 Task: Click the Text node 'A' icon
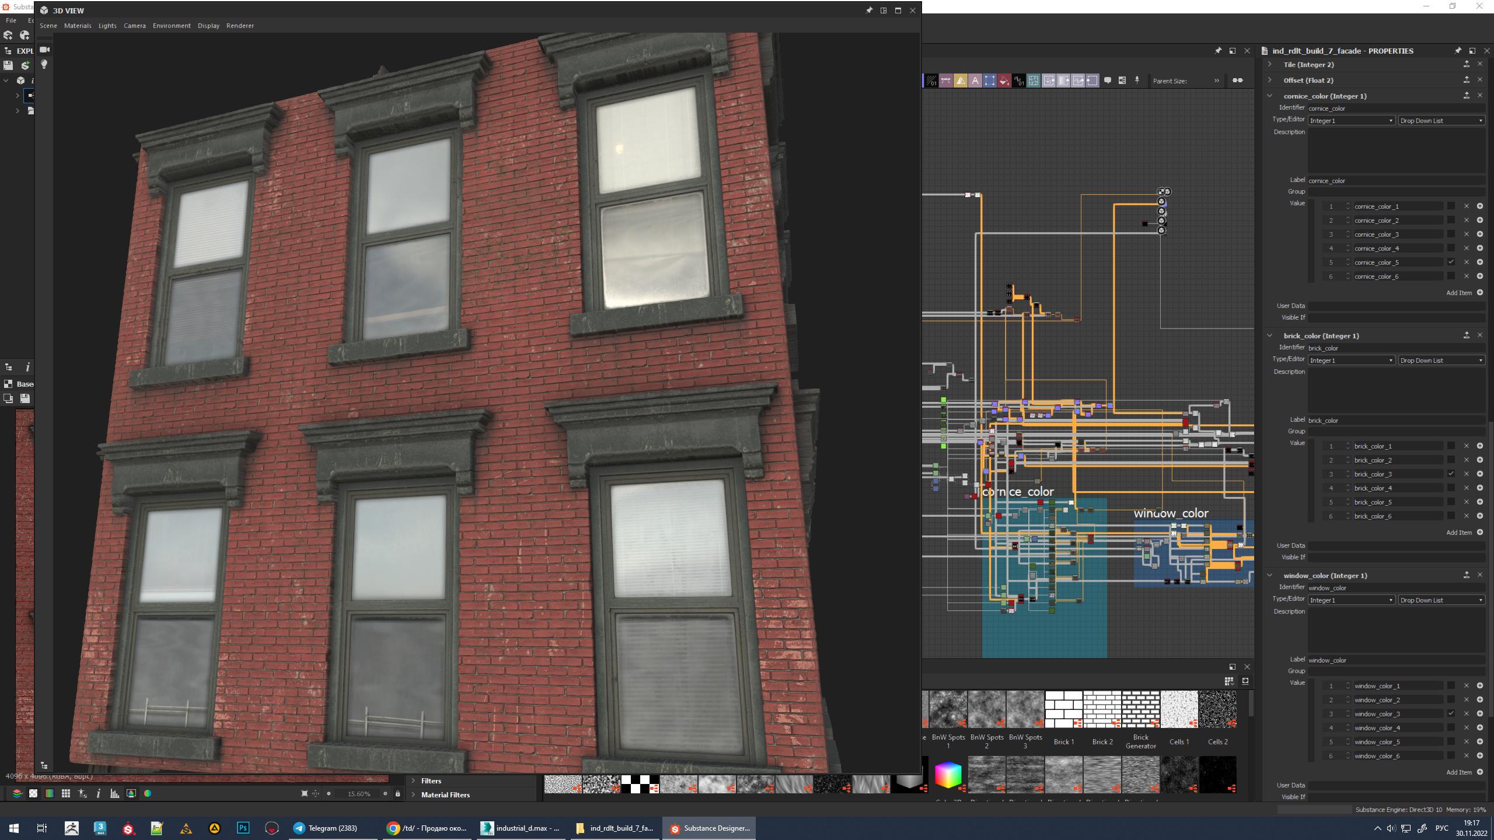pyautogui.click(x=975, y=80)
